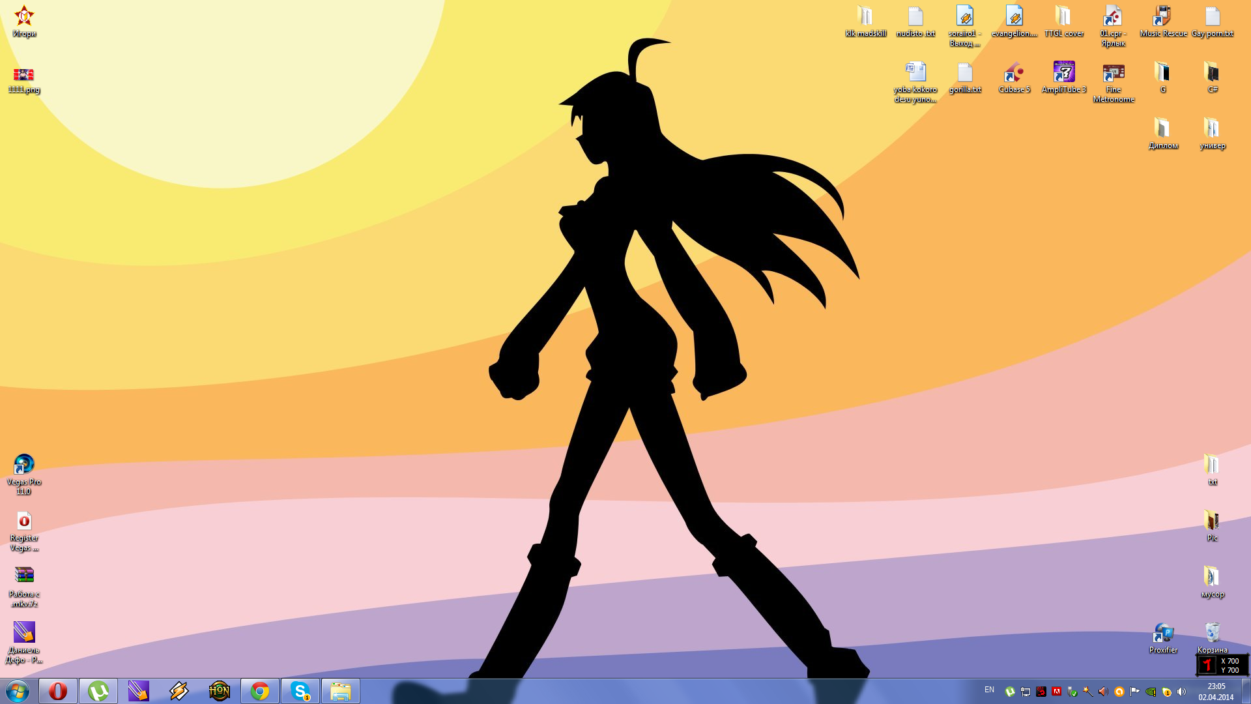Screen dimensions: 1251x704
Task: Open the gorilla.txt file
Action: click(965, 78)
